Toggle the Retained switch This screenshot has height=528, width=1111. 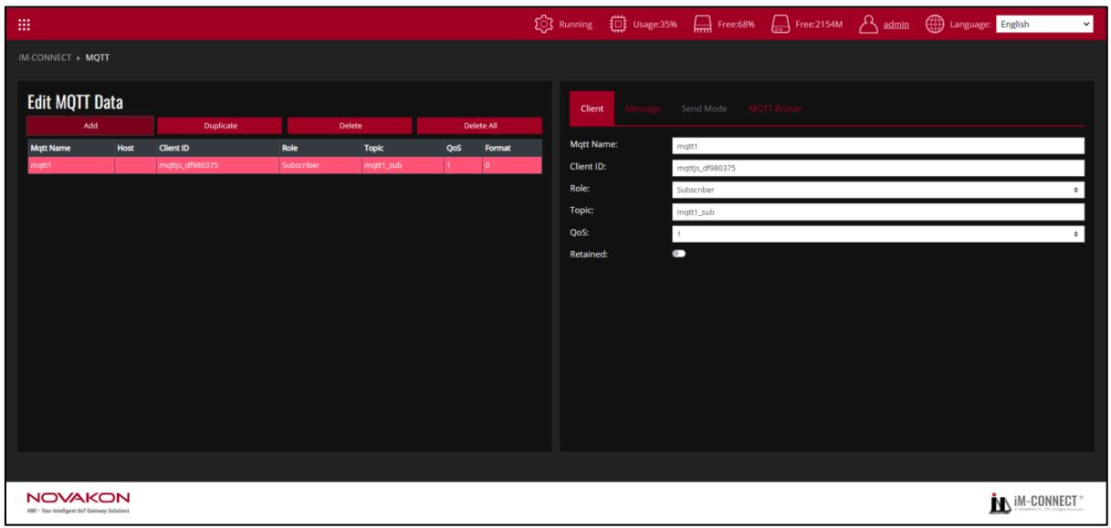pyautogui.click(x=679, y=254)
